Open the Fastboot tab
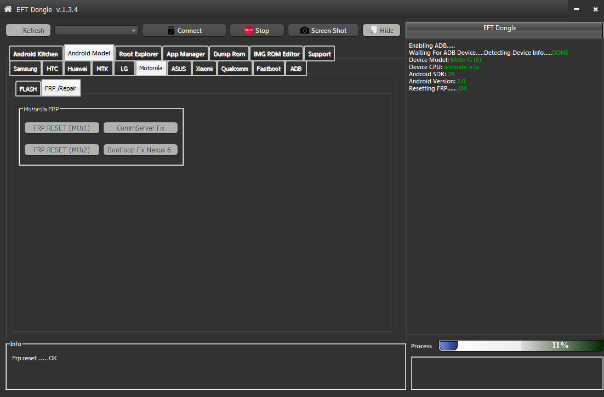 click(269, 69)
